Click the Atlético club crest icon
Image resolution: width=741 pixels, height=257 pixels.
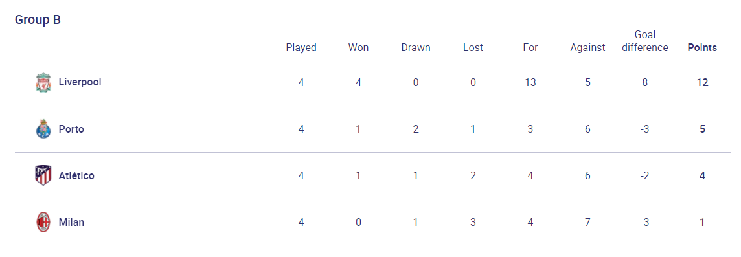(43, 175)
